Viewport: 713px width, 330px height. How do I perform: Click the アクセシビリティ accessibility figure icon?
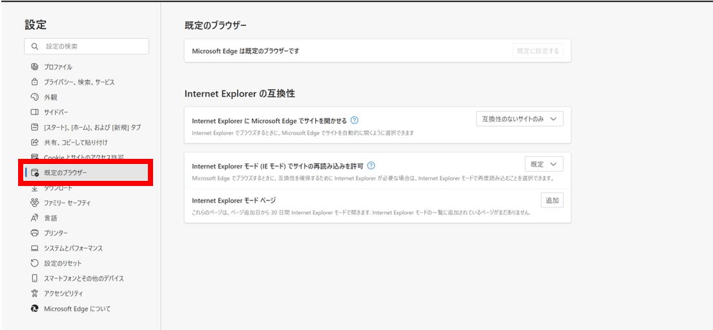click(x=34, y=294)
